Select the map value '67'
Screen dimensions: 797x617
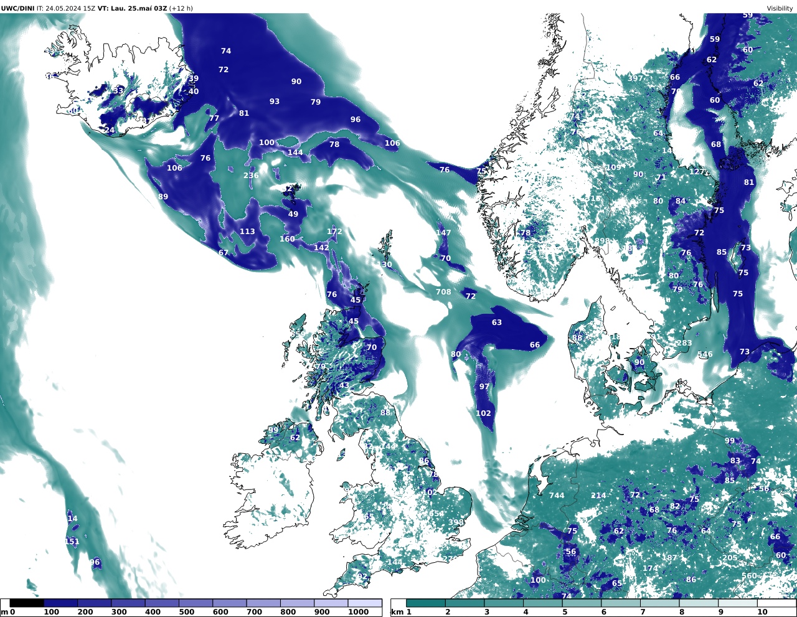(x=224, y=253)
